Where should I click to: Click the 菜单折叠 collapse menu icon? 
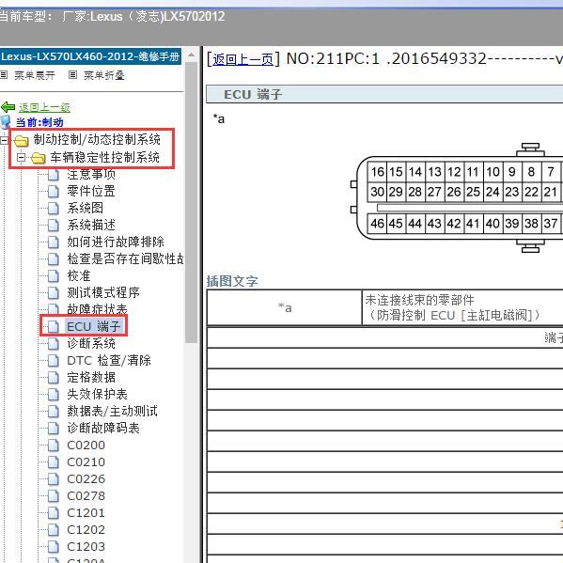[72, 74]
